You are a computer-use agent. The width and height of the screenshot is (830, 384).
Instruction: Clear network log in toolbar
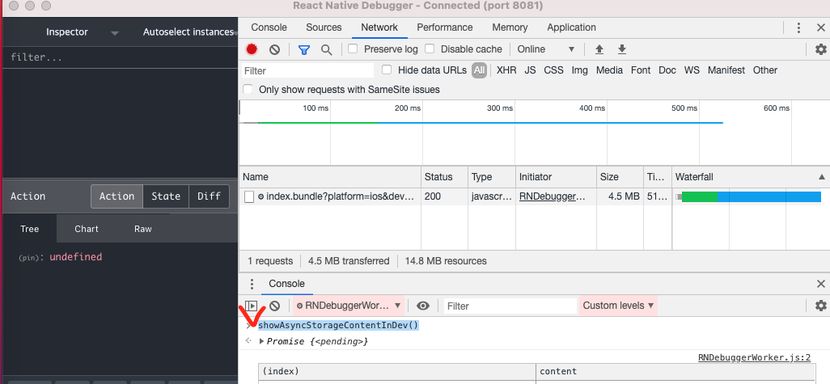(x=274, y=49)
